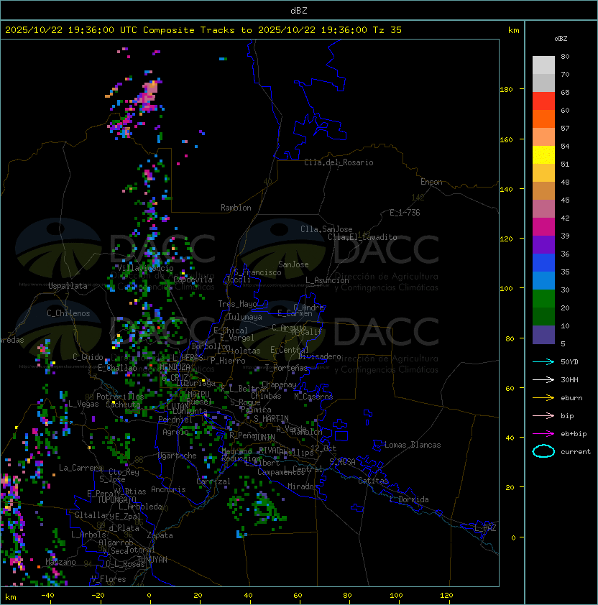
Task: Click the L_Dormida map label
Action: pos(409,499)
